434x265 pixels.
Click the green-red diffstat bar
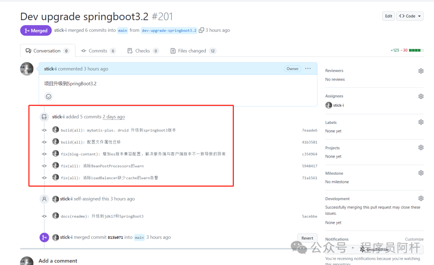coord(416,51)
